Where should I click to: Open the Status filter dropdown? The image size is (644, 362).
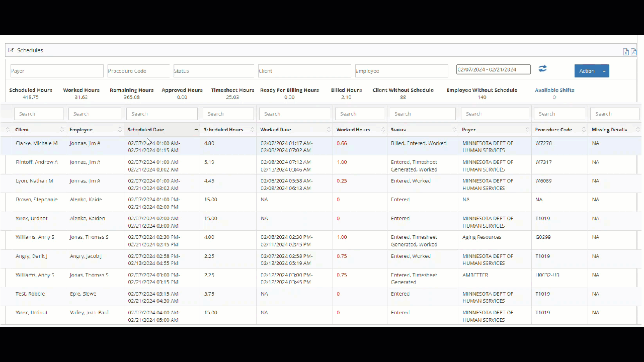pos(214,71)
